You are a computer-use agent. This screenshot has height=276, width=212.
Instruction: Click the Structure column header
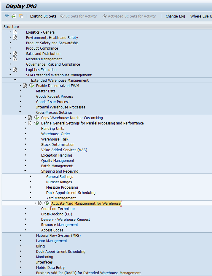coord(107,26)
